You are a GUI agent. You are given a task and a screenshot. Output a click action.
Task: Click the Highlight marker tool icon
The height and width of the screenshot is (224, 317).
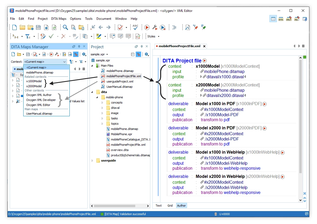tap(99, 36)
